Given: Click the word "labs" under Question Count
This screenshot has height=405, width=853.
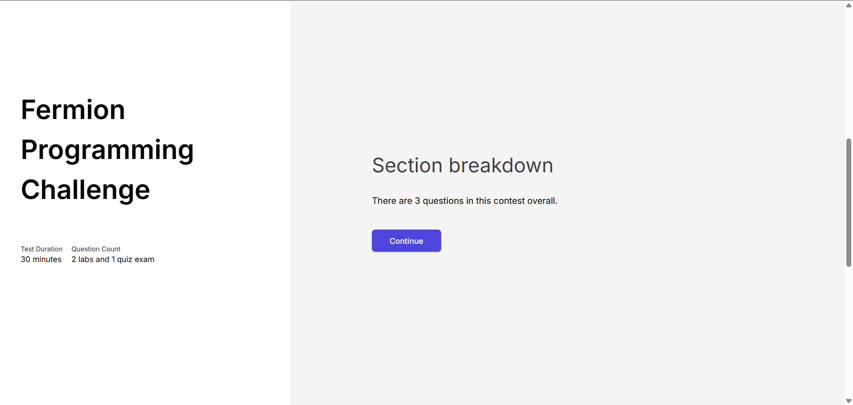Looking at the screenshot, I should [86, 259].
